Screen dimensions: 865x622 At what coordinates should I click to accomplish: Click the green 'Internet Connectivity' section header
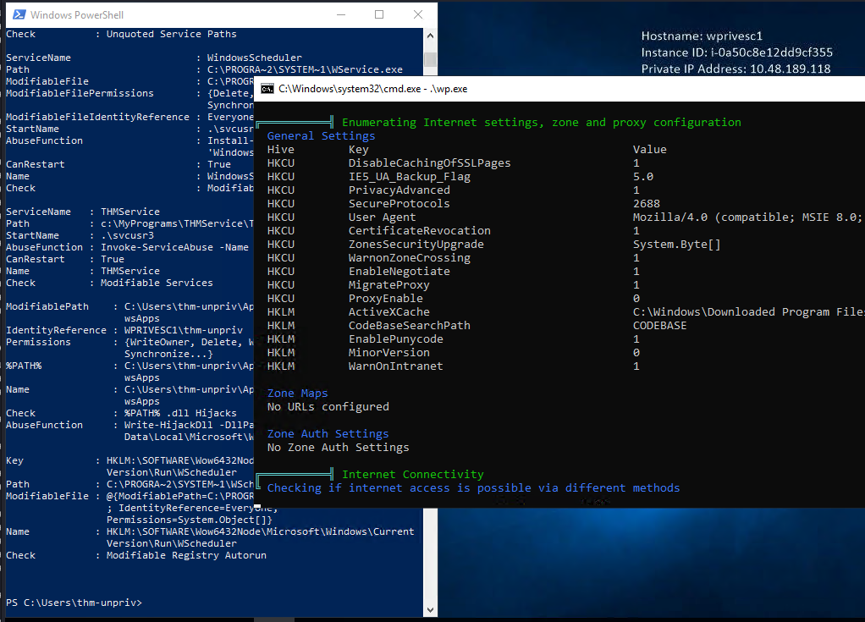(412, 474)
